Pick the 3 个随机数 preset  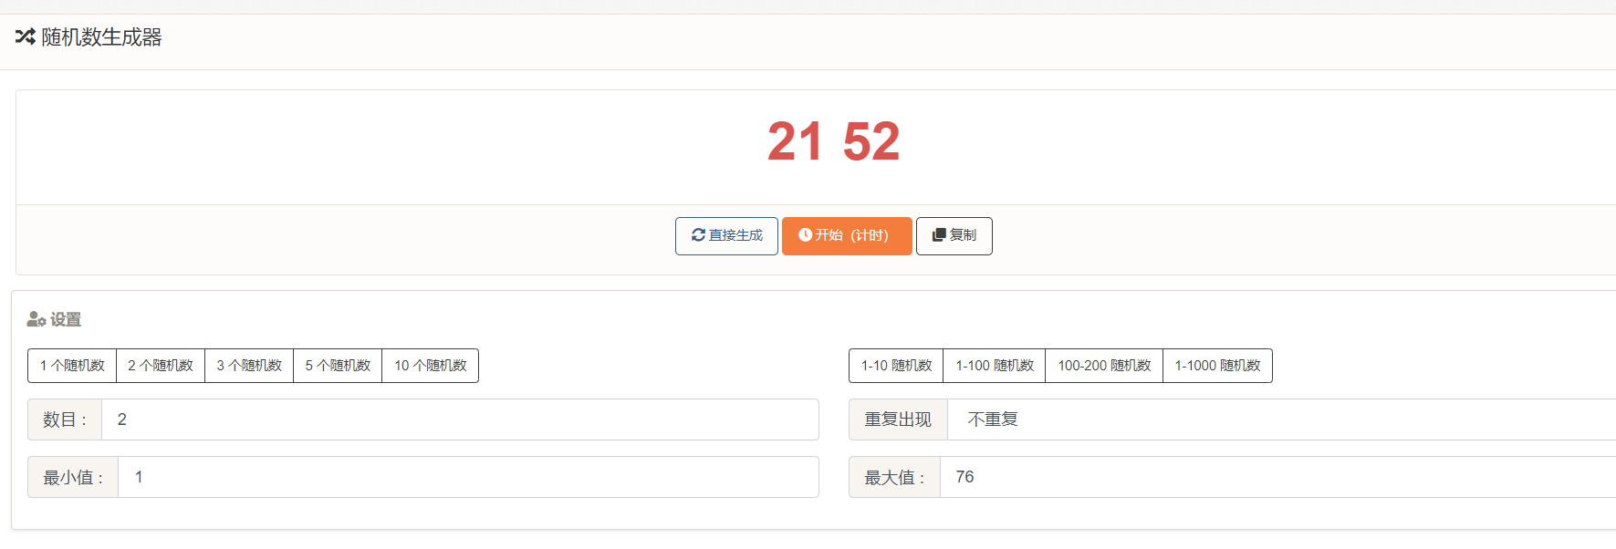click(x=249, y=366)
